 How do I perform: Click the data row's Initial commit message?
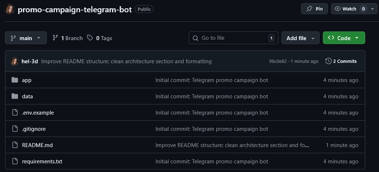point(212,96)
